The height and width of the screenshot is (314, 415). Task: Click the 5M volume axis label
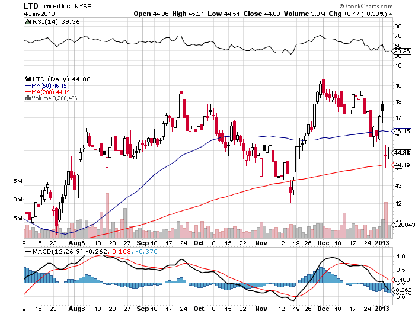pos(18,219)
